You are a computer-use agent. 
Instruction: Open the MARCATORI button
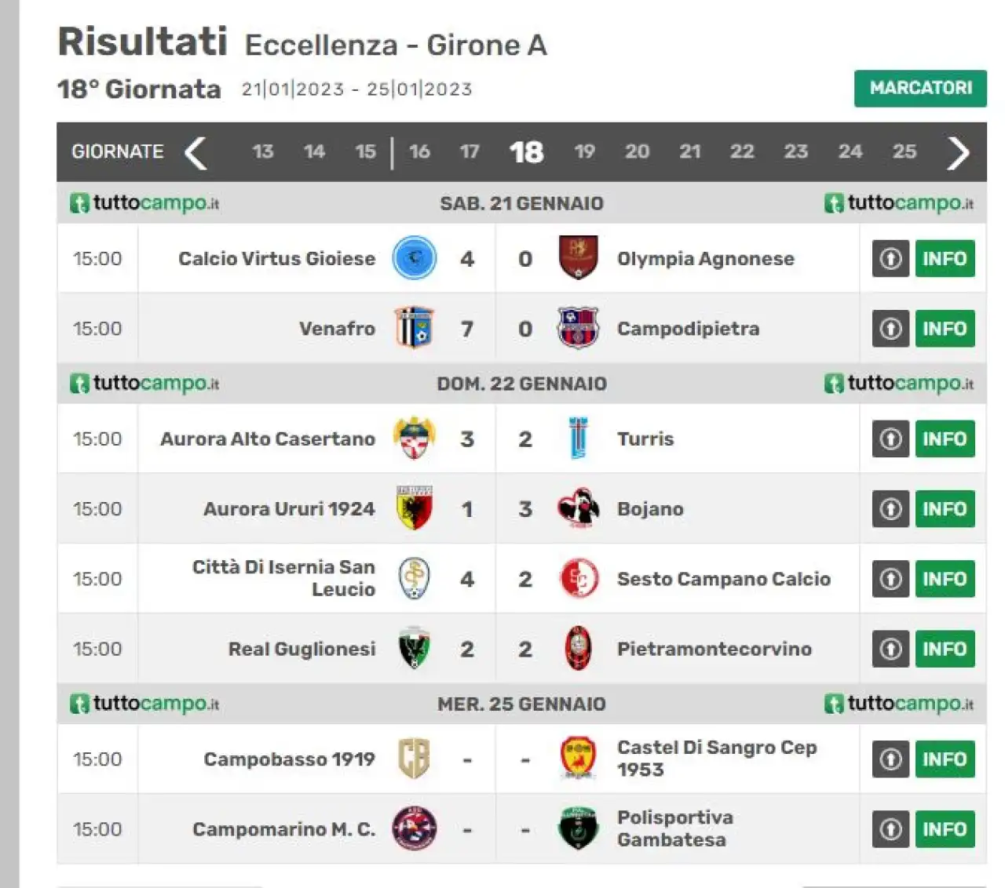coord(920,88)
